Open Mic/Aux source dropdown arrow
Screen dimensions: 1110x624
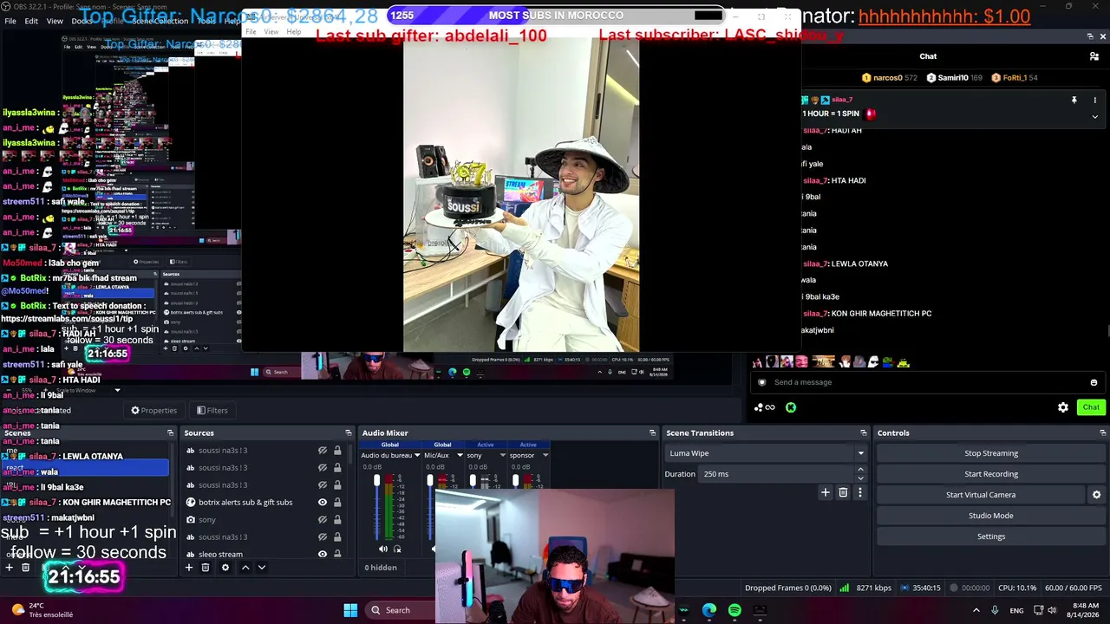[459, 455]
